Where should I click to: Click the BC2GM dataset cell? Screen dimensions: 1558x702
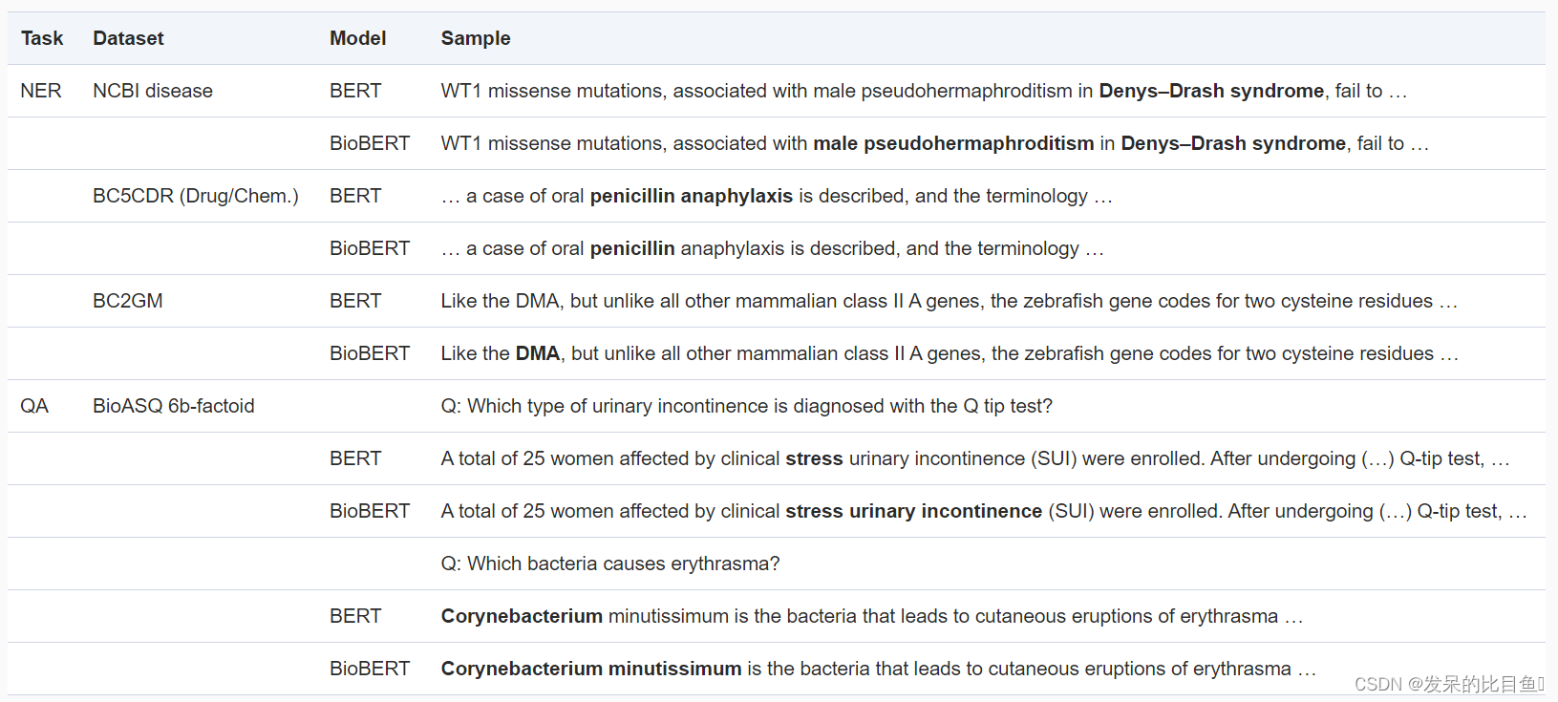[x=128, y=301]
